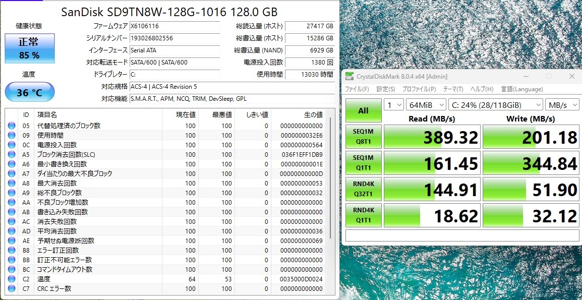The width and height of the screenshot is (582, 300).
Task: Click the NAND writes value 6929 GB
Action: point(310,50)
